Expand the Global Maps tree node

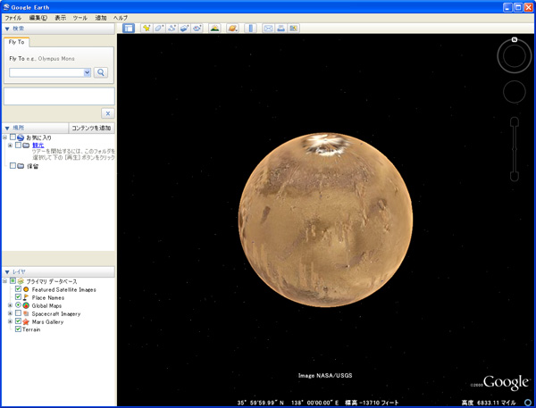[x=10, y=305]
